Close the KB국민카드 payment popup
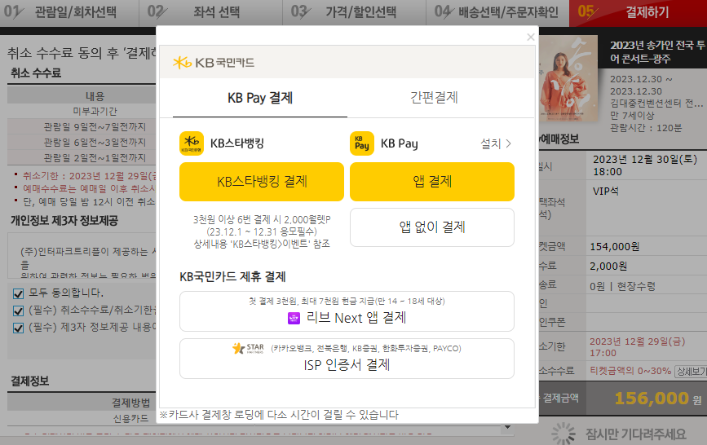The width and height of the screenshot is (707, 445). [x=531, y=37]
